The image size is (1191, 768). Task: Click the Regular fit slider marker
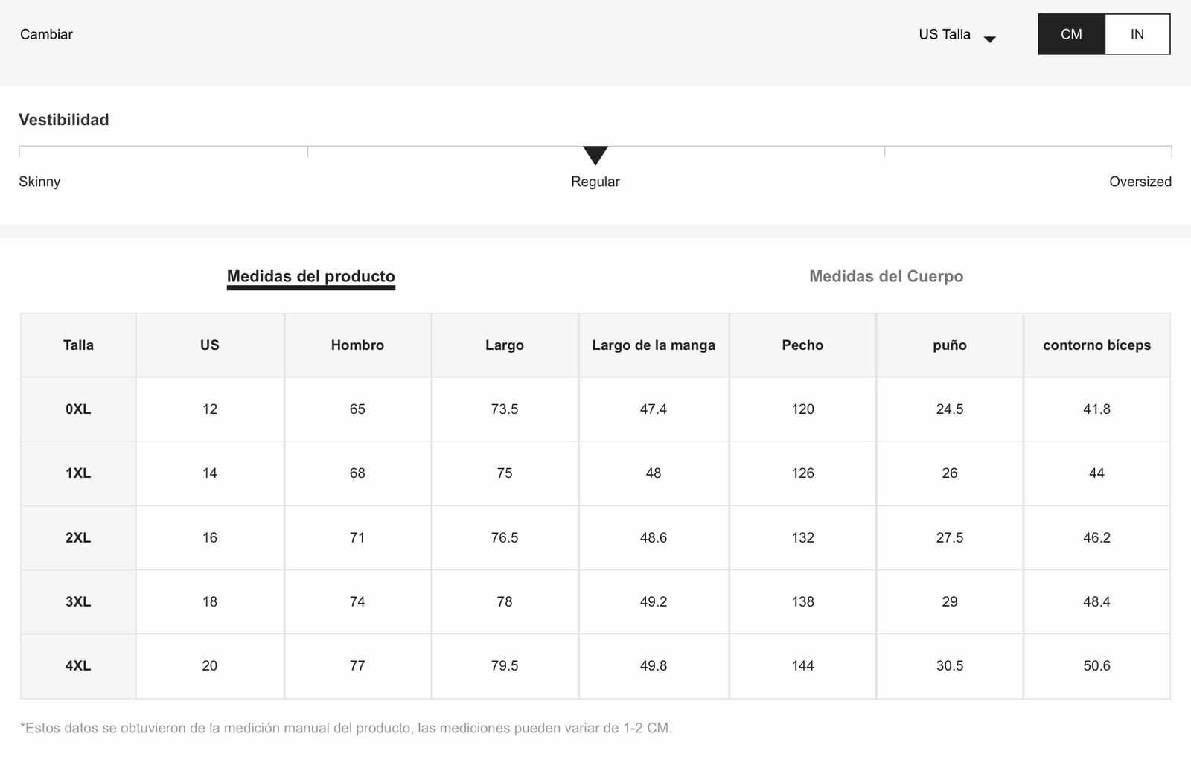595,156
